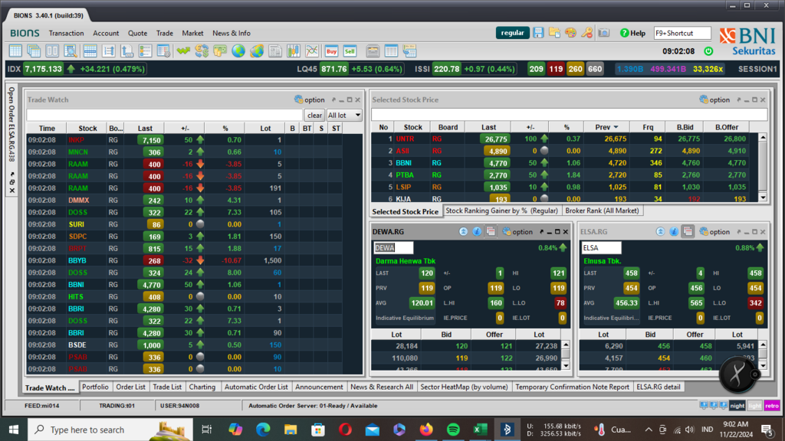785x441 pixels.
Task: Open Spotify from the taskbar
Action: [x=453, y=430]
